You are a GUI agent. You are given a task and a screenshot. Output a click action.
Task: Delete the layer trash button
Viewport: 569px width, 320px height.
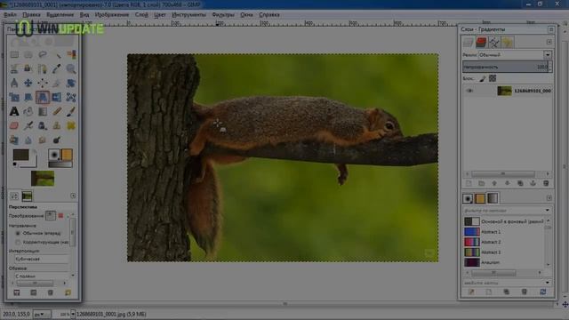(546, 184)
